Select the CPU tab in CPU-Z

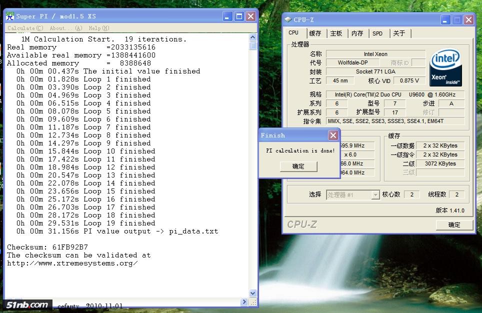click(293, 32)
